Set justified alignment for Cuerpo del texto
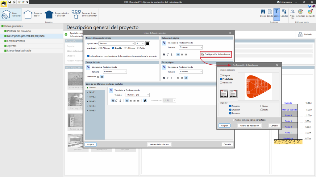The image size is (316, 177). pos(102,77)
